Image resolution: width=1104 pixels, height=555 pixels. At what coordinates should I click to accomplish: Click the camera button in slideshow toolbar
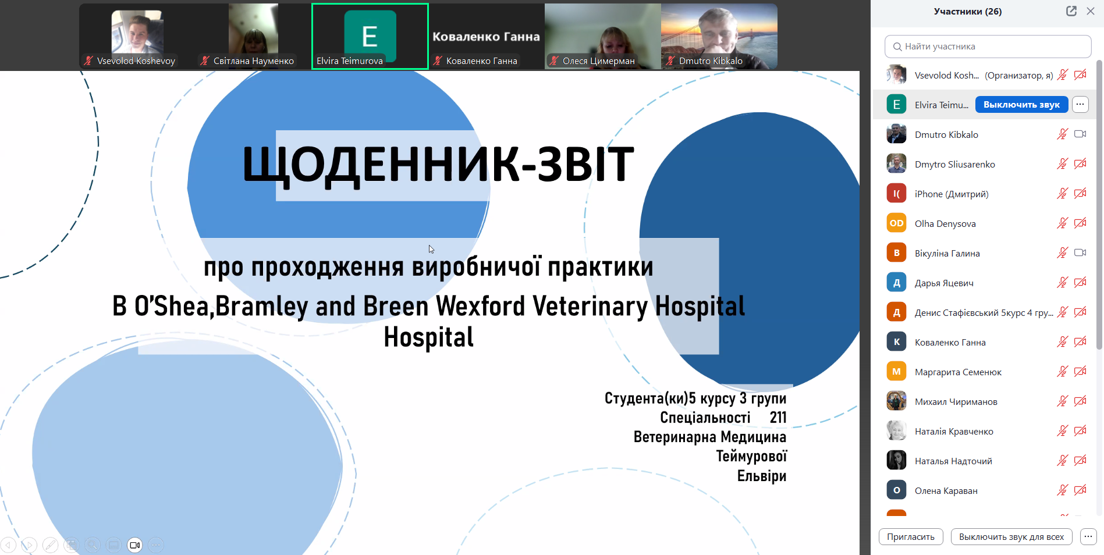135,545
